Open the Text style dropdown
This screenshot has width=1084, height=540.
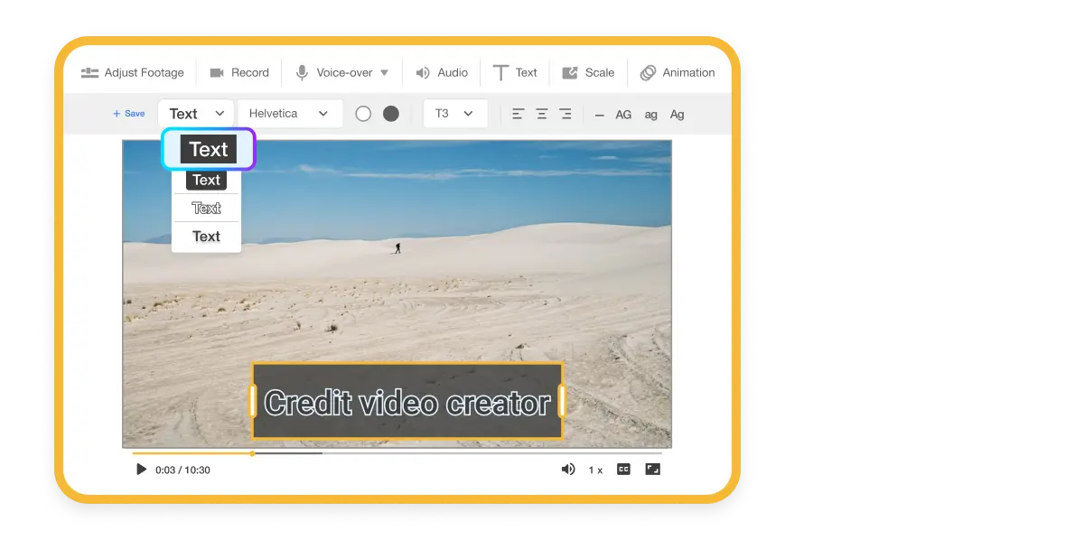[x=195, y=113]
